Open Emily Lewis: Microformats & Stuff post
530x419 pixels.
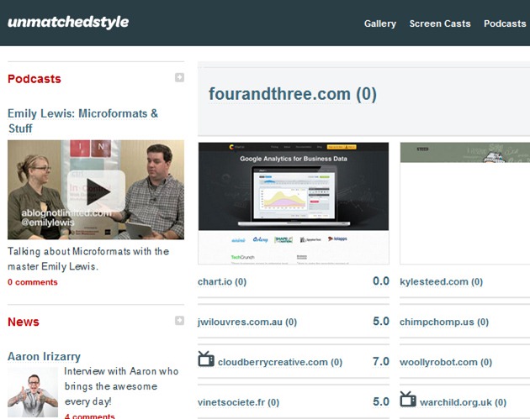(x=82, y=121)
